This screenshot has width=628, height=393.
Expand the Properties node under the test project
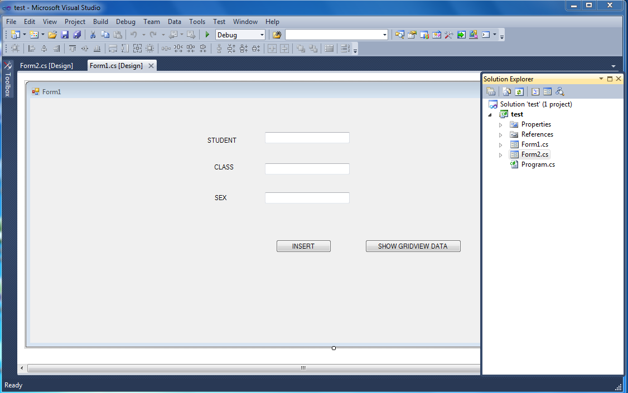tap(500, 124)
